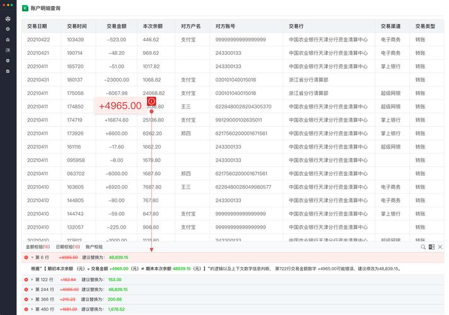Expand the 第 480 行 error entry

pyautogui.click(x=32, y=309)
